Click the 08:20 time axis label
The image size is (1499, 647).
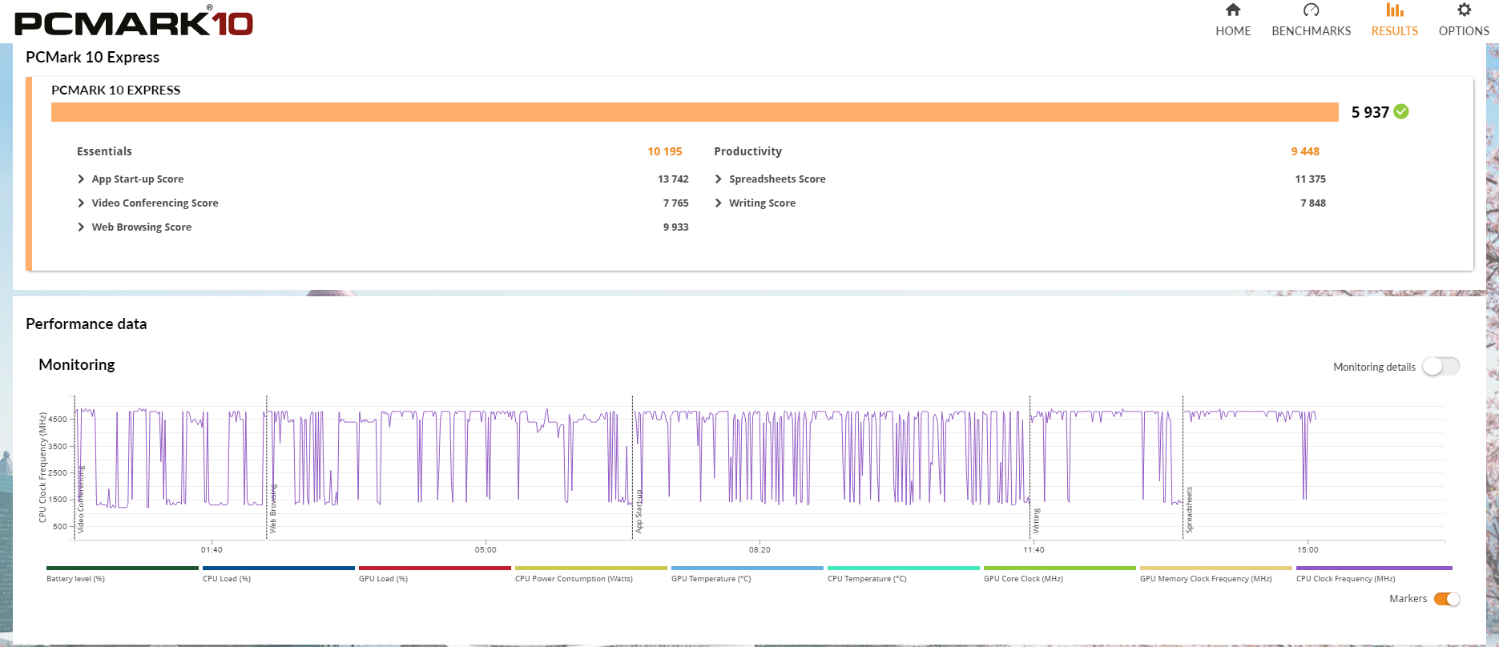(760, 550)
